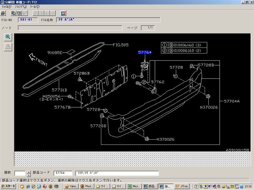The height and width of the screenshot is (190, 254).
Task: Select the 57728 label near top center
Action: pos(176,67)
